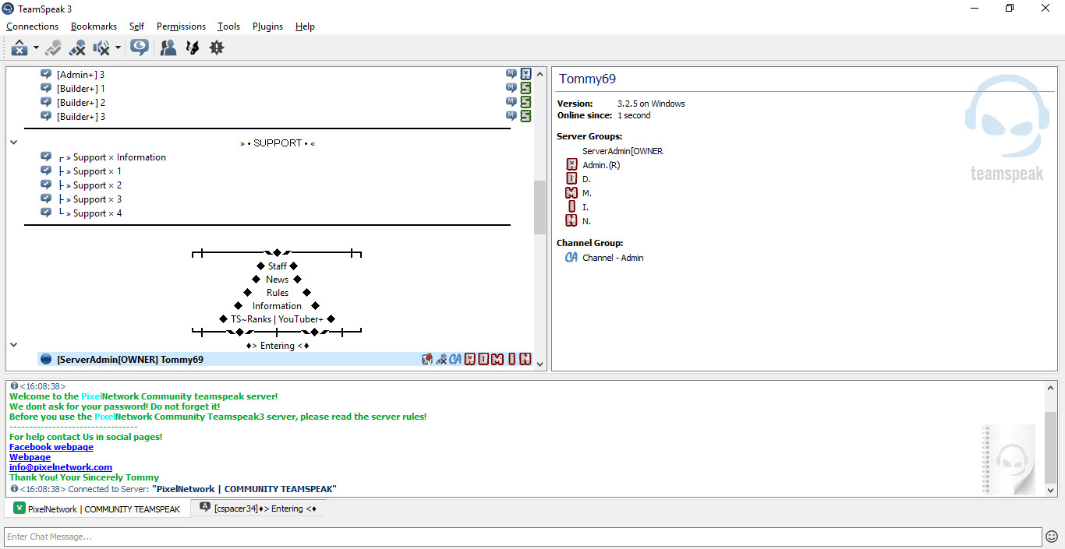1065x549 pixels.
Task: Click the Admin.(R) group icon in info panel
Action: (x=571, y=164)
